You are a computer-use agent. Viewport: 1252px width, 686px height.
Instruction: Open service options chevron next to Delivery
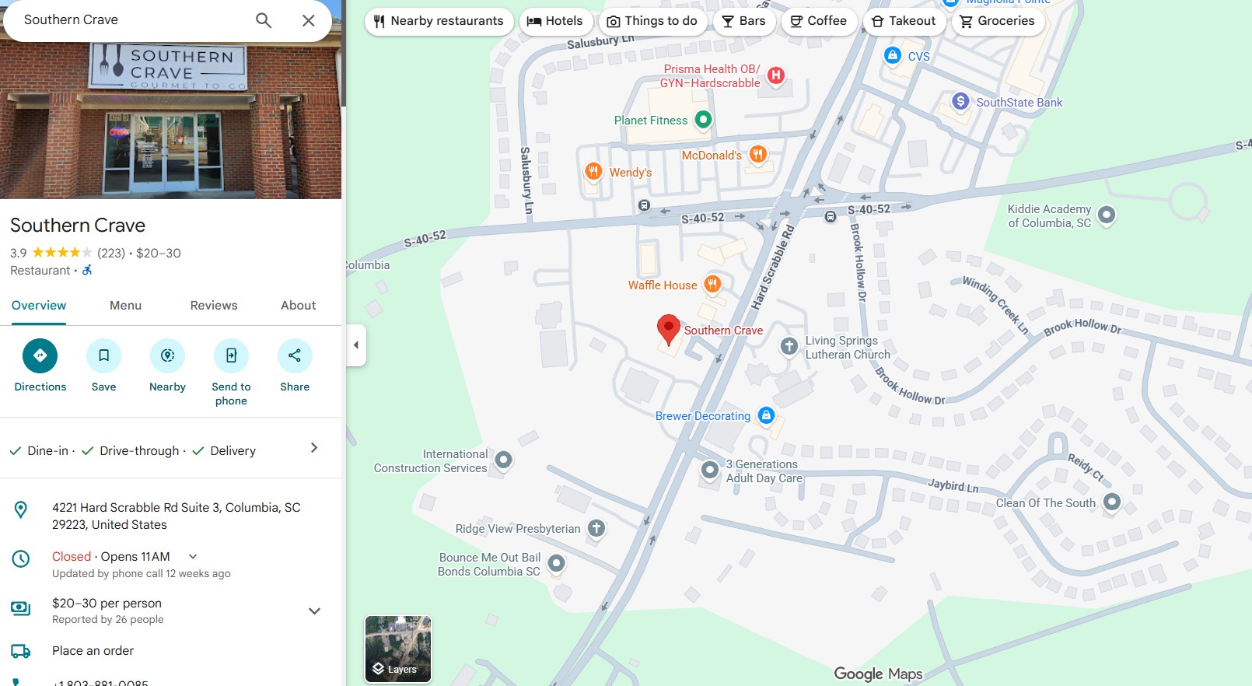pyautogui.click(x=314, y=447)
